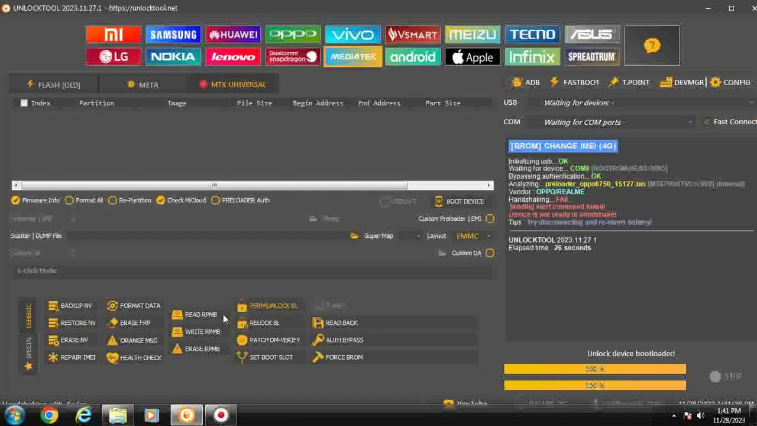Click the ERASE FRP button
This screenshot has width=757, height=426.
pyautogui.click(x=129, y=323)
